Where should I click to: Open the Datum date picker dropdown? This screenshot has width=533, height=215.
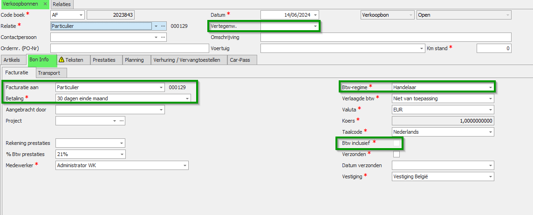[316, 15]
